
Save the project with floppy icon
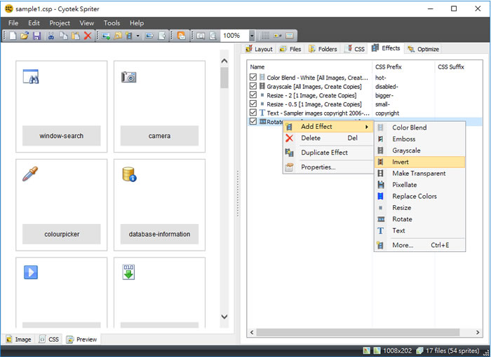click(37, 36)
